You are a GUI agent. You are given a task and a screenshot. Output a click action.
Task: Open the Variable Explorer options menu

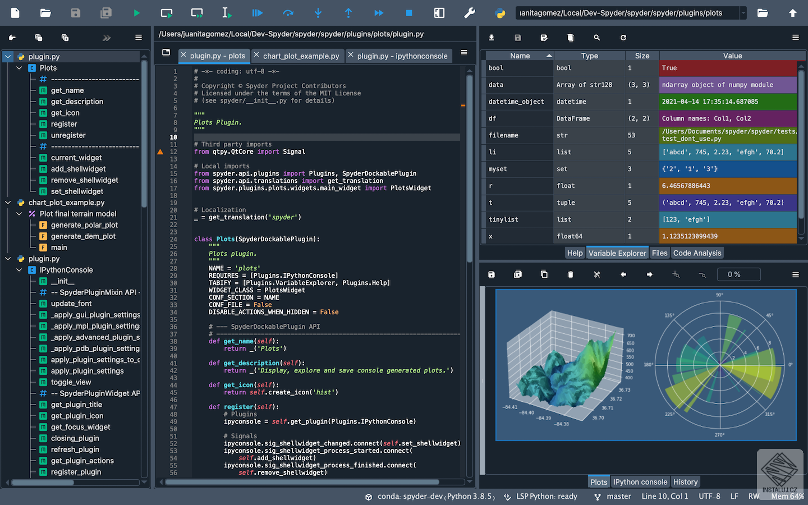tap(796, 38)
